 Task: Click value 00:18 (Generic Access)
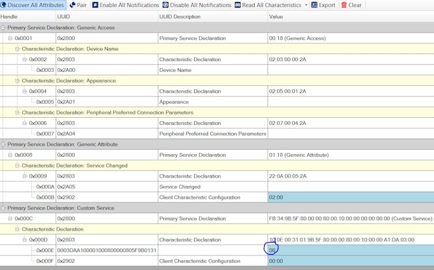(297, 38)
